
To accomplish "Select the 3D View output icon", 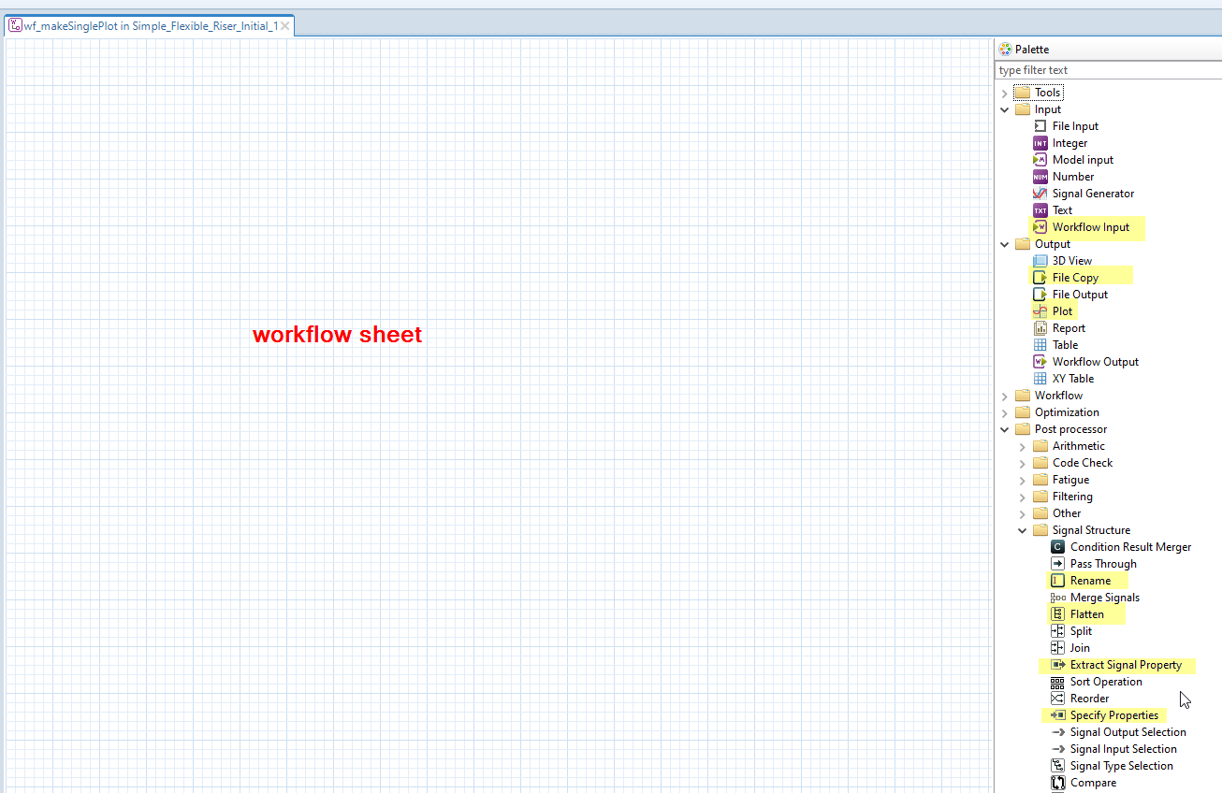I will pos(1040,261).
